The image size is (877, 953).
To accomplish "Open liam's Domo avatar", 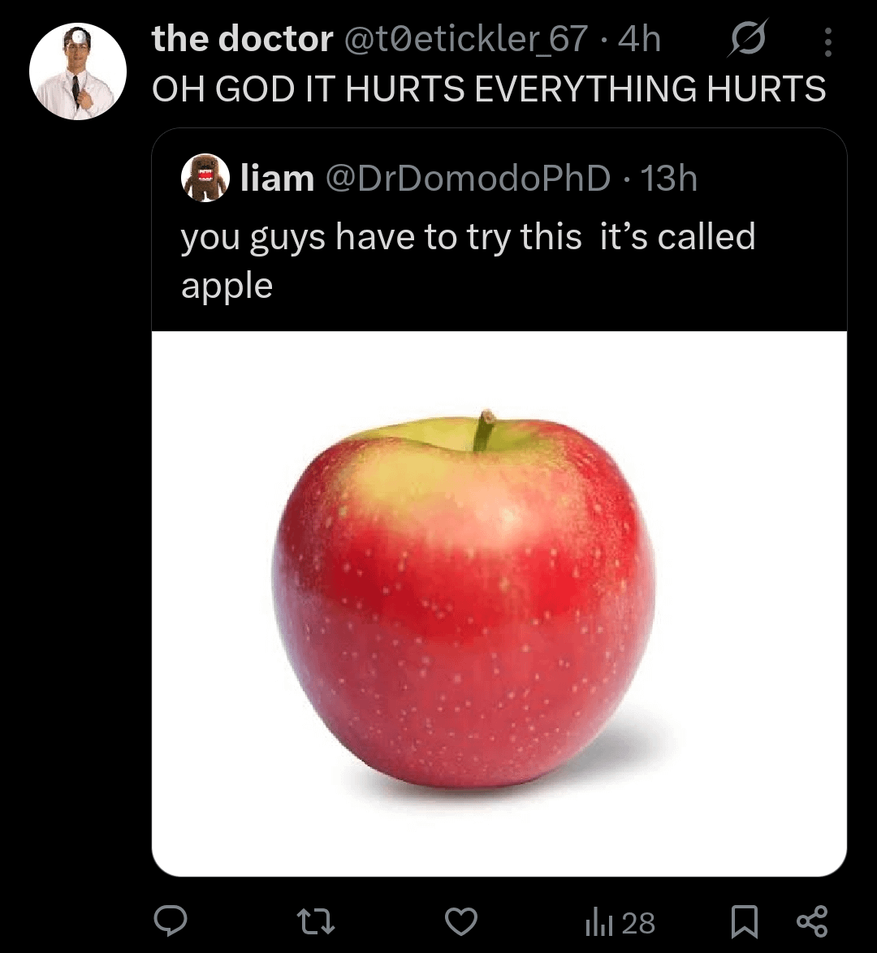I will click(x=205, y=178).
